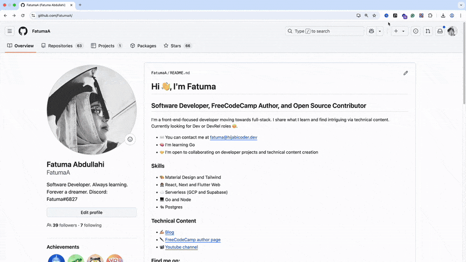Set status via smiley icon on avatar
Screen dimensions: 466x262
coord(130,139)
